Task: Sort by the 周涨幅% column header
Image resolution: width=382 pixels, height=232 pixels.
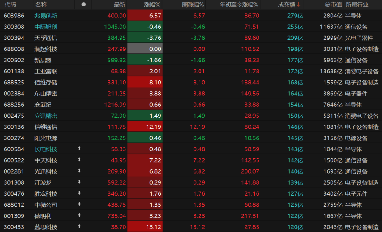Action: [193, 5]
